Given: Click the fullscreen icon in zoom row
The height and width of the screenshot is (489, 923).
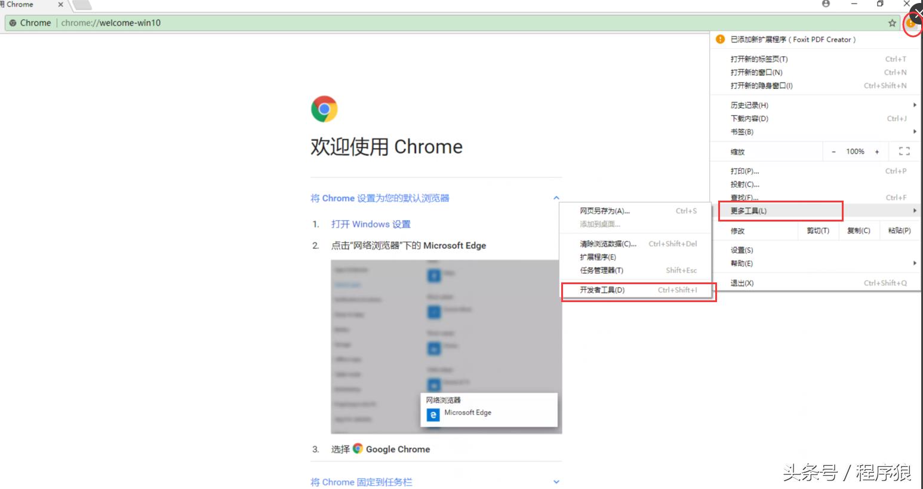Looking at the screenshot, I should (904, 152).
